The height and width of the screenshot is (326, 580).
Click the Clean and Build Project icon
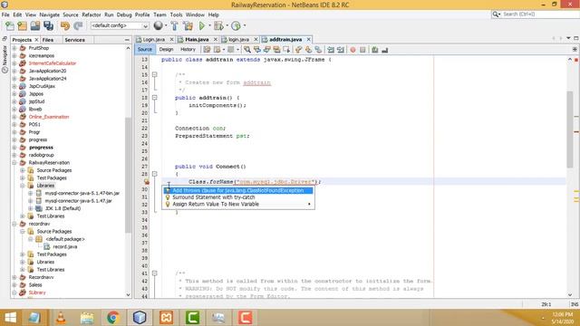coord(188,26)
